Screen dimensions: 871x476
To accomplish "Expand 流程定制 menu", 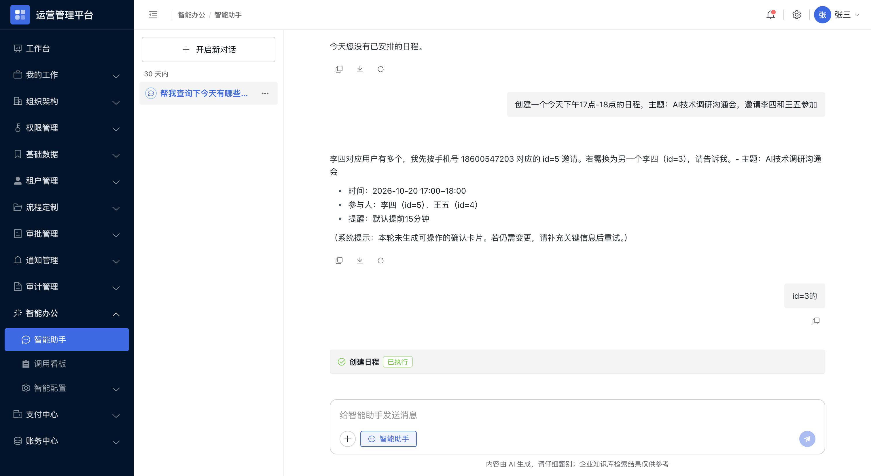I will 67,207.
